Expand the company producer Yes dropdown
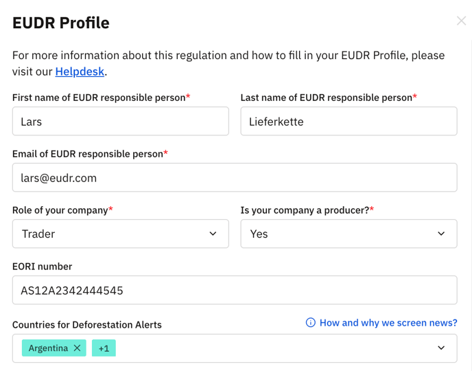Image resolution: width=472 pixels, height=371 pixels. (349, 234)
